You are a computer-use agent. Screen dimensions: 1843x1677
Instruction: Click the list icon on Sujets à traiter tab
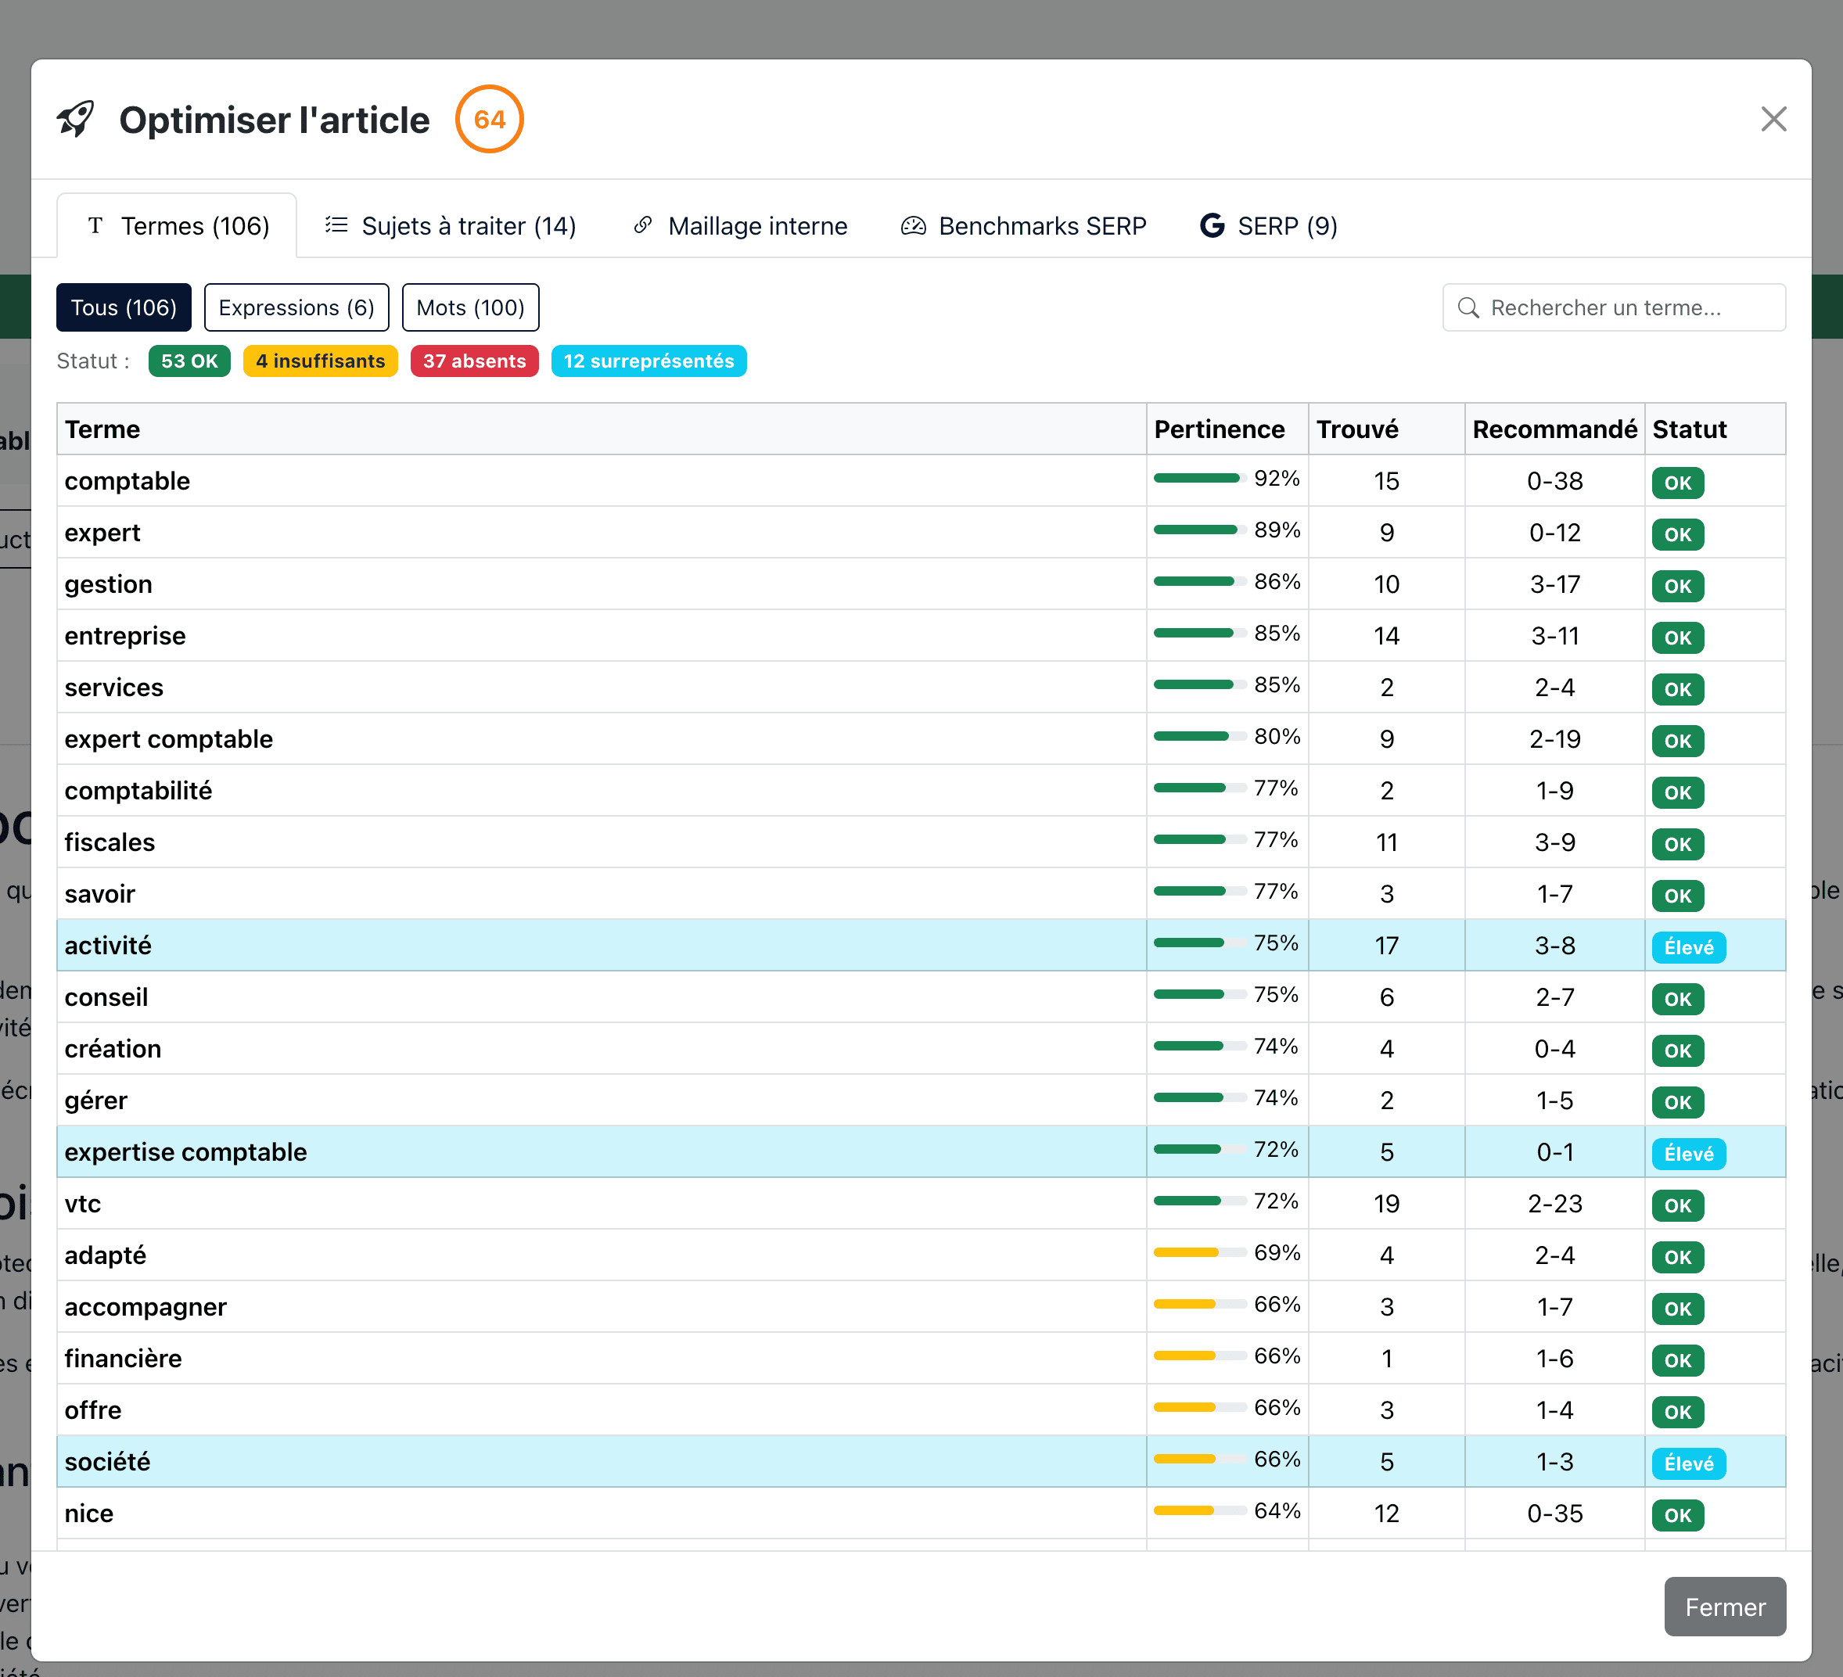pyautogui.click(x=336, y=224)
